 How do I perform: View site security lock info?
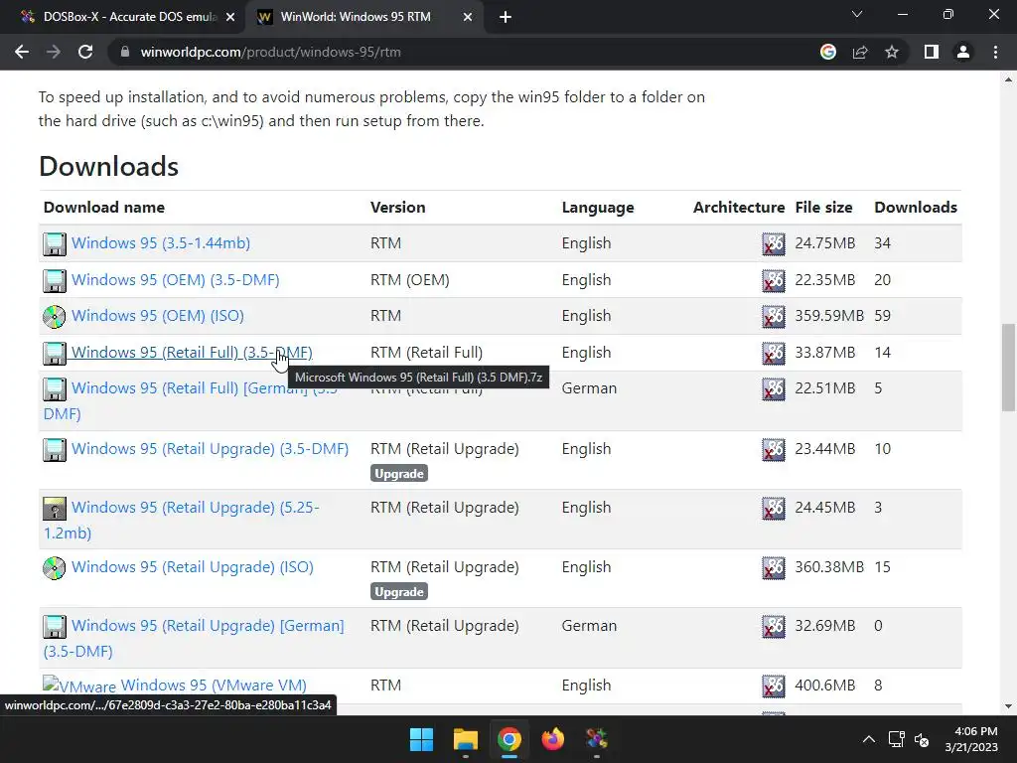coord(125,52)
